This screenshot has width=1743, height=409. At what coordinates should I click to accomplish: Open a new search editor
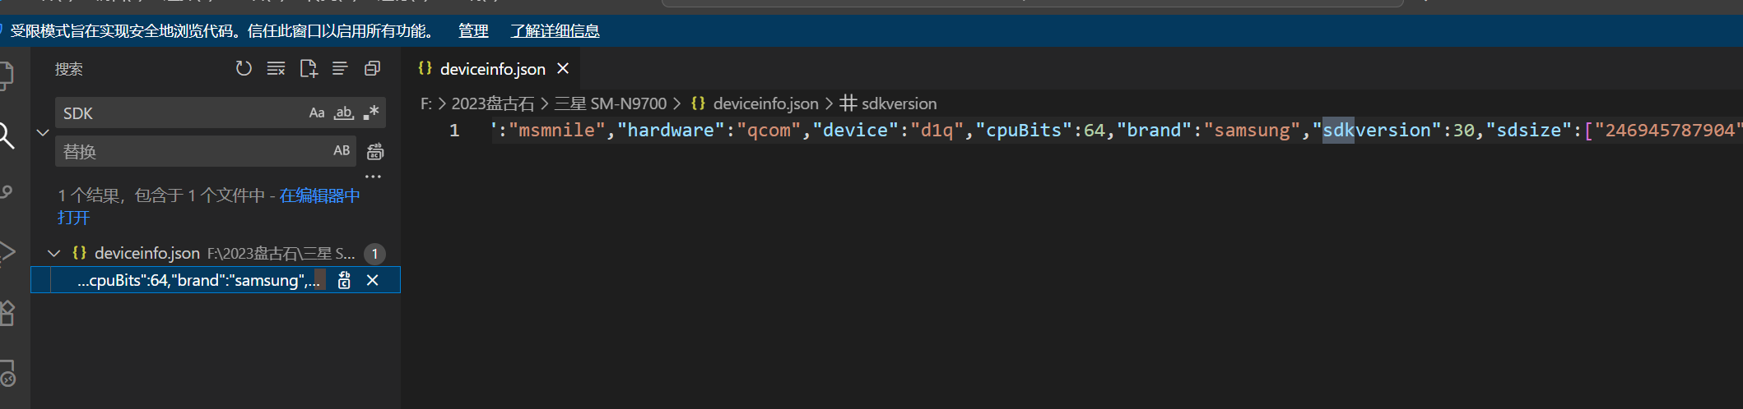[x=309, y=69]
